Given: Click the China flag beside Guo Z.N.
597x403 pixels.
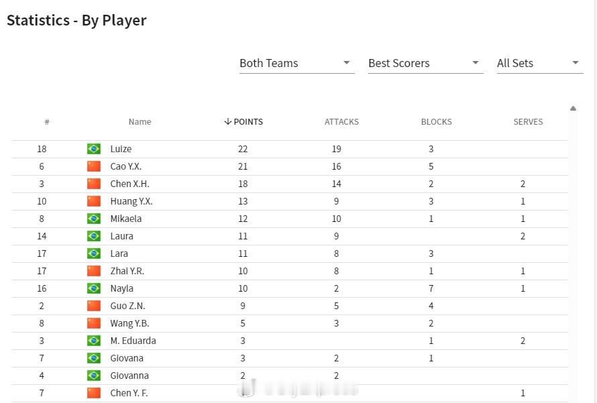Looking at the screenshot, I should coord(94,306).
